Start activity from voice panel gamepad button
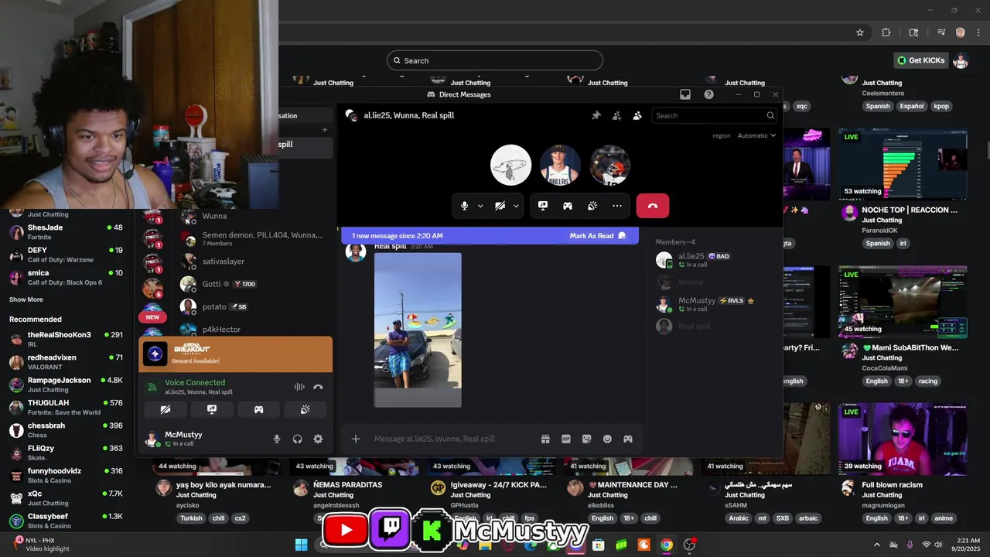 (x=258, y=409)
